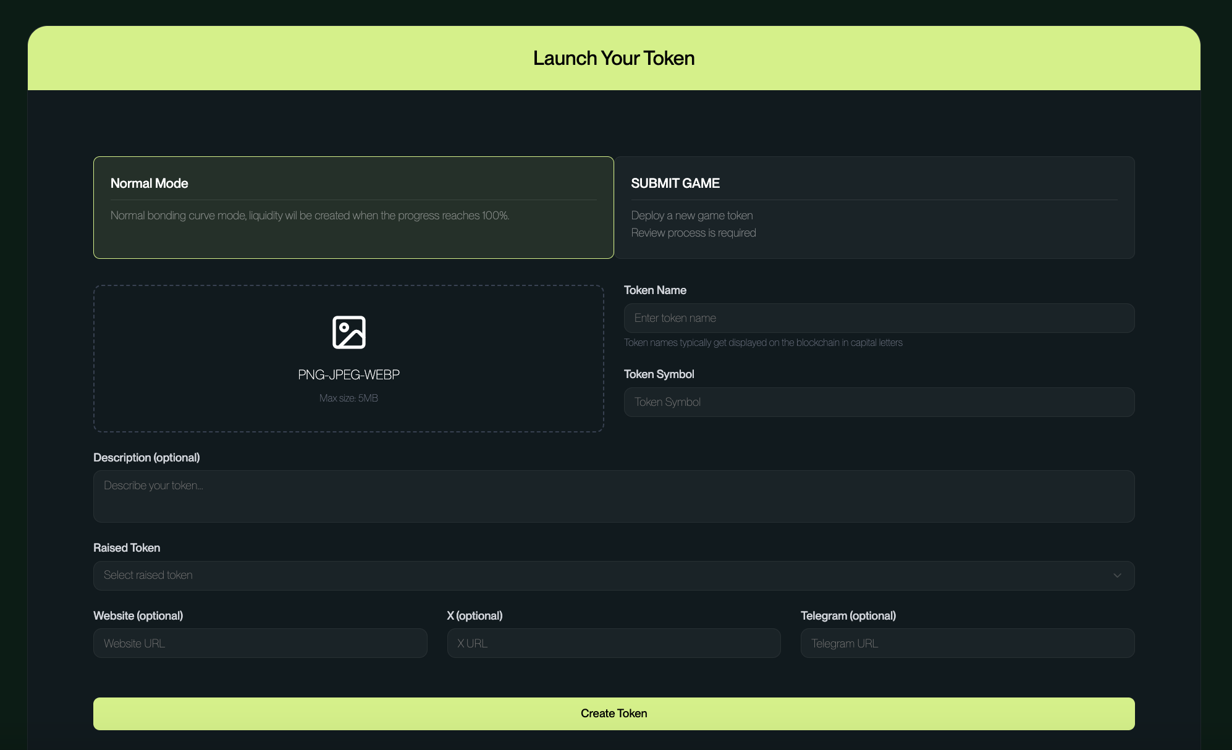
Task: Click the Raised Token label
Action: click(127, 548)
